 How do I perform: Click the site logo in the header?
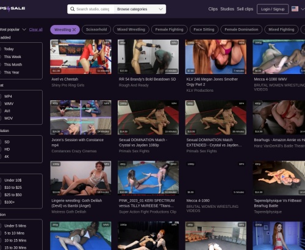(x=13, y=9)
